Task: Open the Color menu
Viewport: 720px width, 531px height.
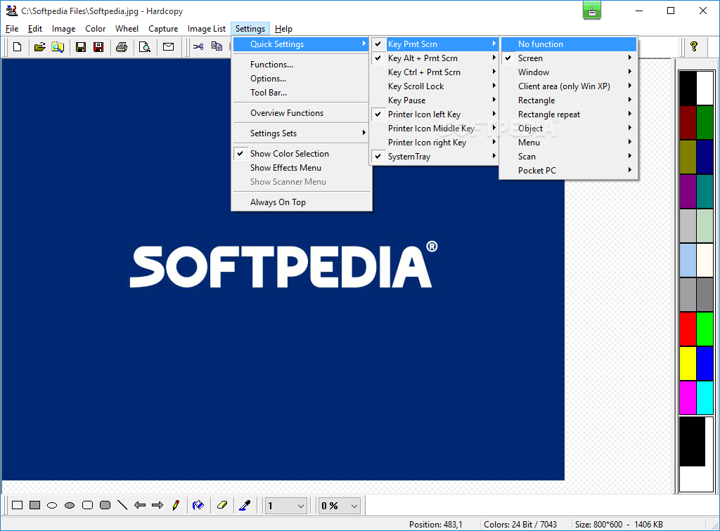Action: pos(95,28)
